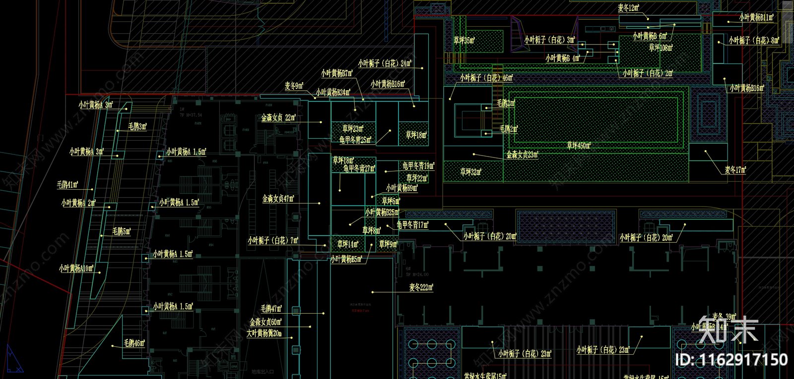
Task: Click the 小叶黄杨B24㎡ text
Action: coord(333,93)
